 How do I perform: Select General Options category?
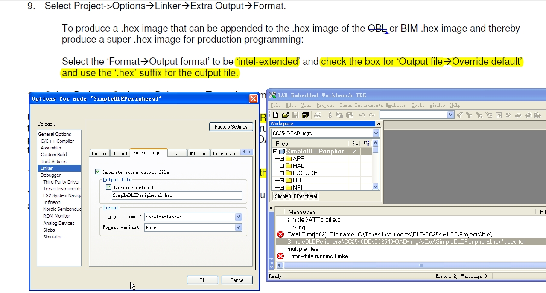coord(55,134)
